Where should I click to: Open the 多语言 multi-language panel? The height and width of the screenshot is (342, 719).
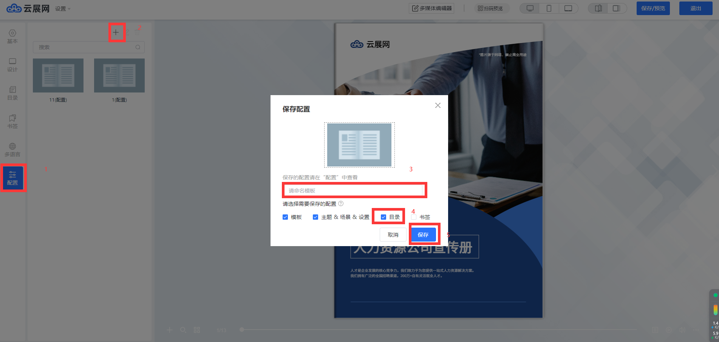click(12, 149)
